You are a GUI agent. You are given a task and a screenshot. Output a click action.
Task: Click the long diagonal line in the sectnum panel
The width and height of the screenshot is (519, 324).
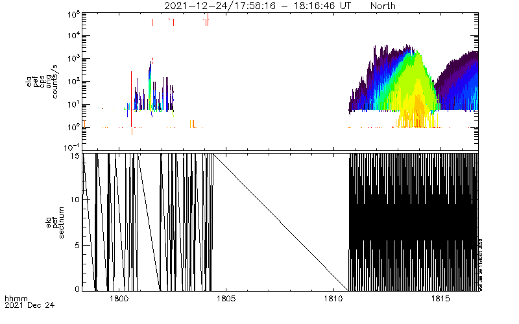pos(281,222)
